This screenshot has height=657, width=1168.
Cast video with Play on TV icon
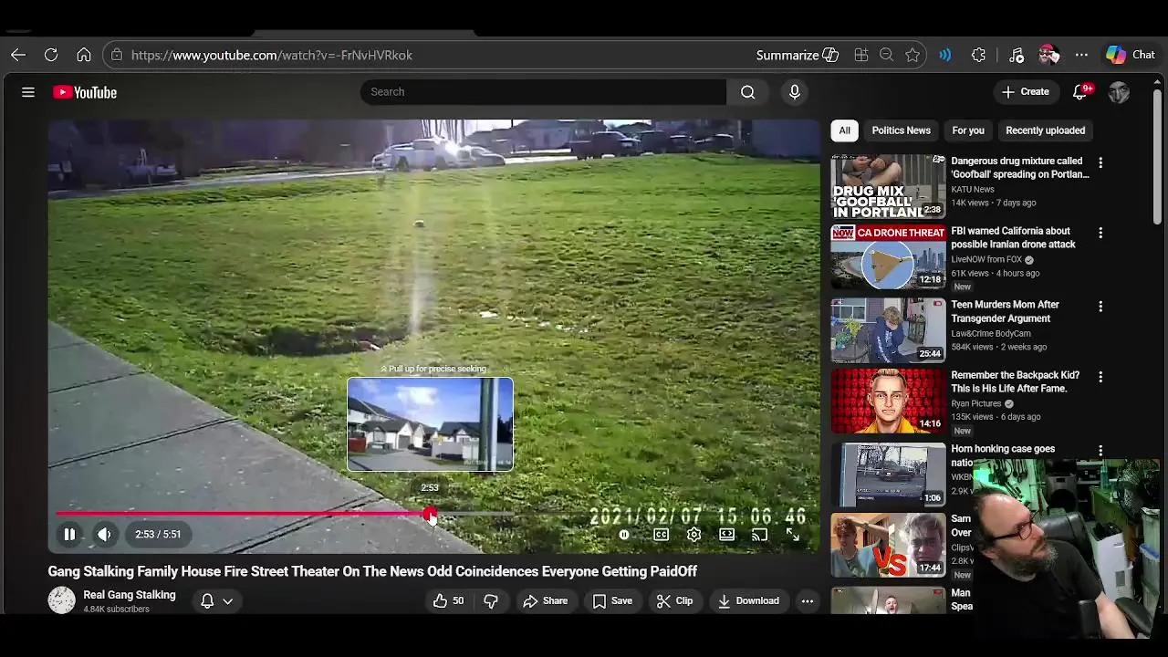click(759, 535)
